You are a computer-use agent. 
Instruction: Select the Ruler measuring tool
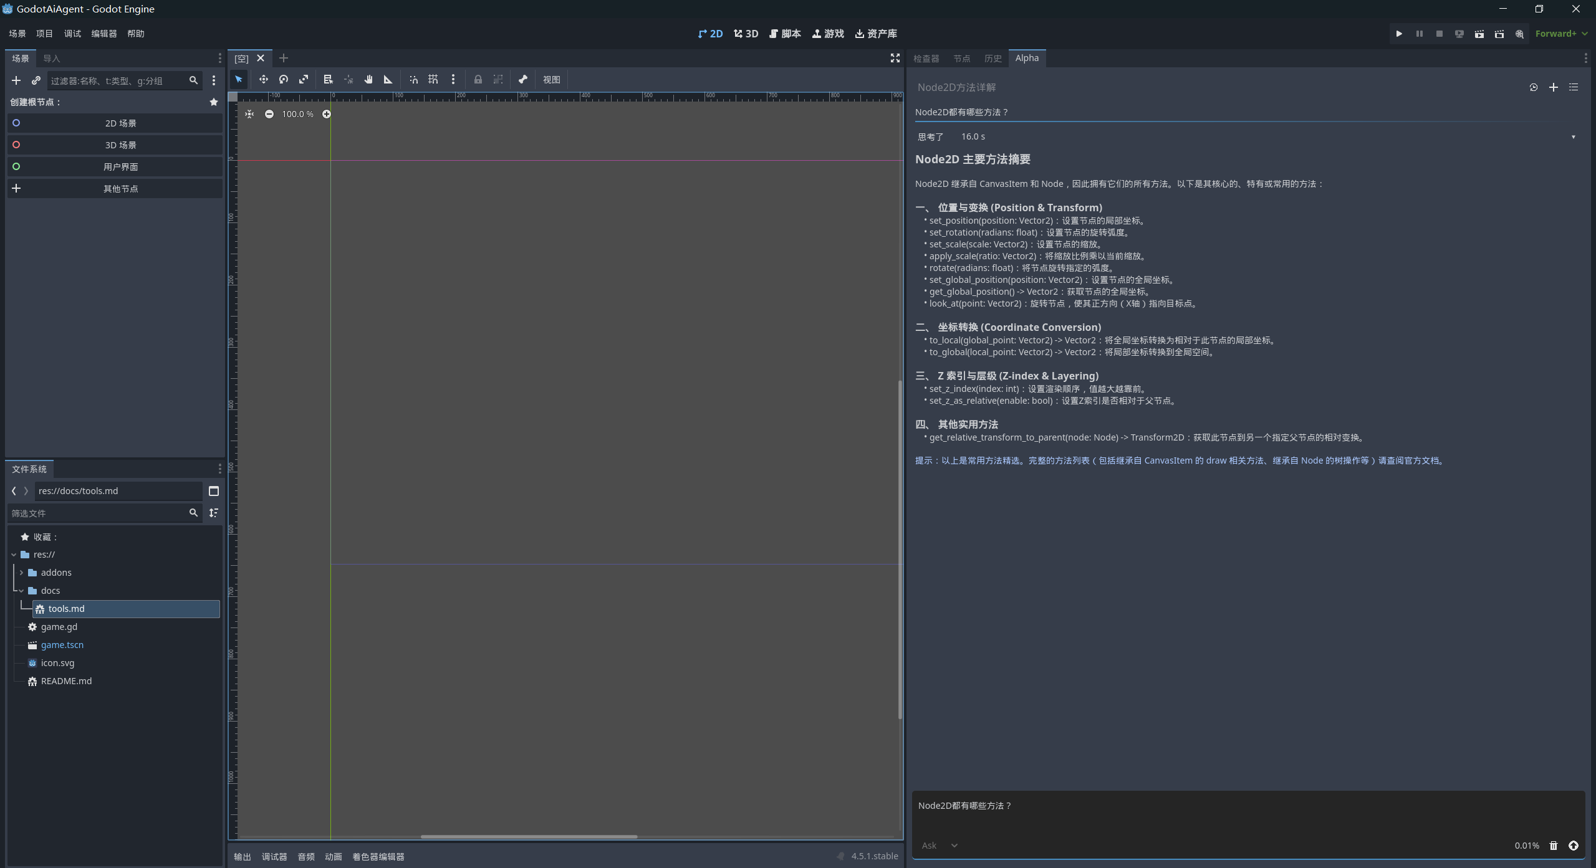click(388, 79)
